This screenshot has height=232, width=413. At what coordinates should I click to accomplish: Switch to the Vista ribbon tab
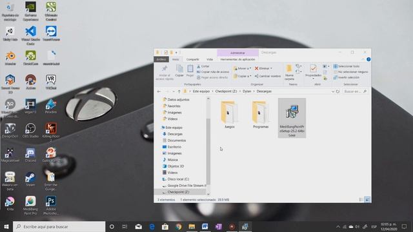point(210,59)
